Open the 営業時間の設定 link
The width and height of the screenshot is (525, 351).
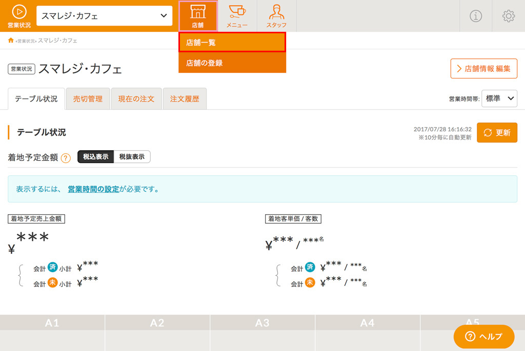93,189
